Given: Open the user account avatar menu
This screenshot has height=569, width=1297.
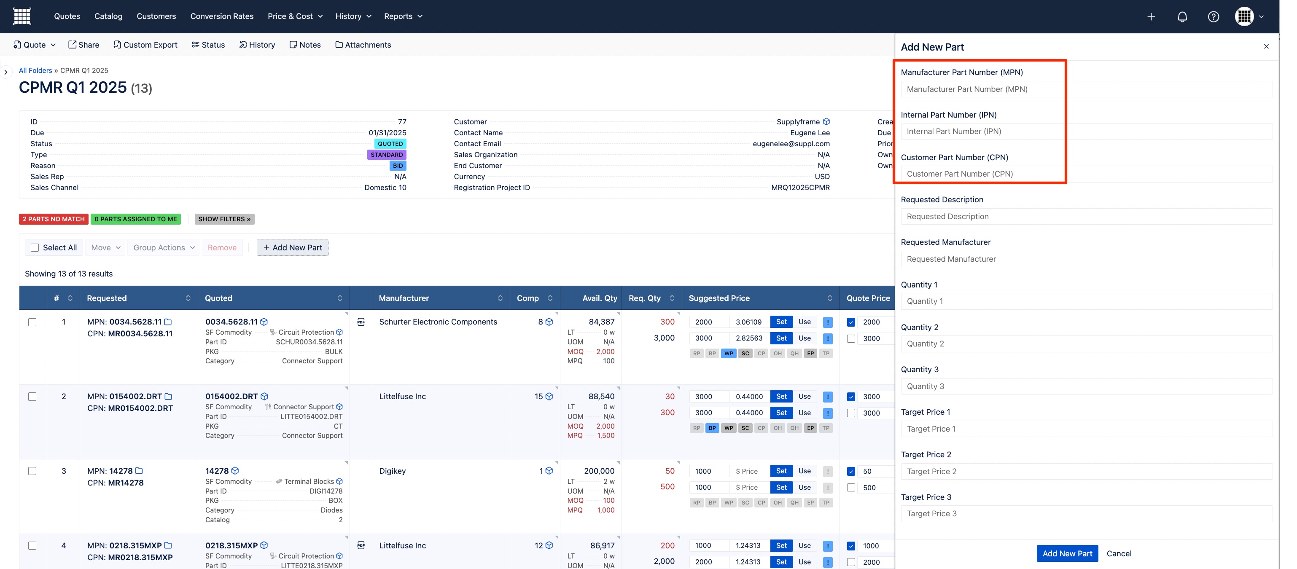Looking at the screenshot, I should (1249, 16).
